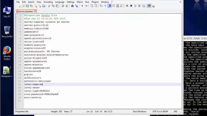Click the Redo toolbar icon
This screenshot has width=207, height=116.
pyautogui.click(x=67, y=6)
